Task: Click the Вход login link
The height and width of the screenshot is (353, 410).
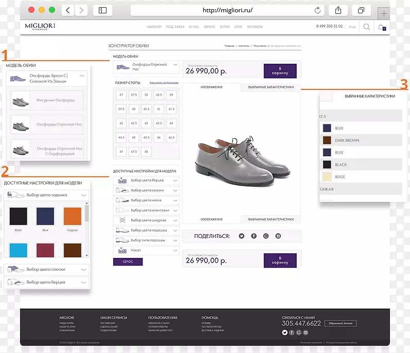Action: click(x=352, y=27)
